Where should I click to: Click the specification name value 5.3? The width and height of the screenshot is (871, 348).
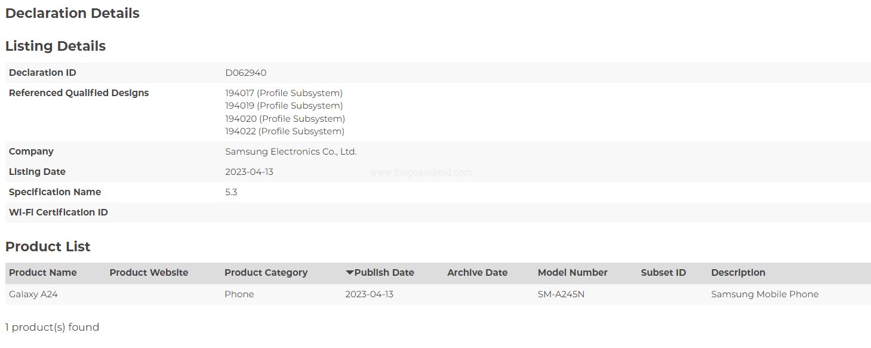click(x=231, y=192)
